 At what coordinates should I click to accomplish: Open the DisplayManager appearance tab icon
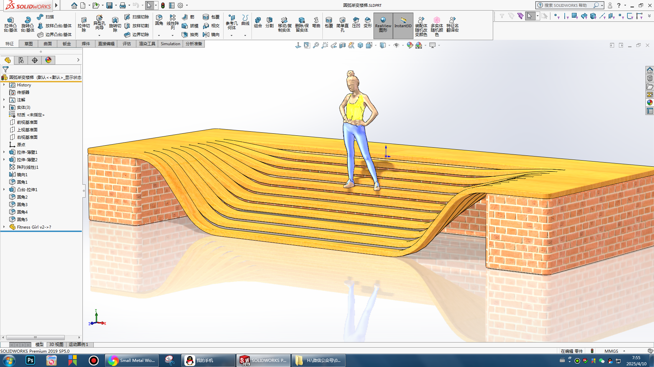coord(48,60)
